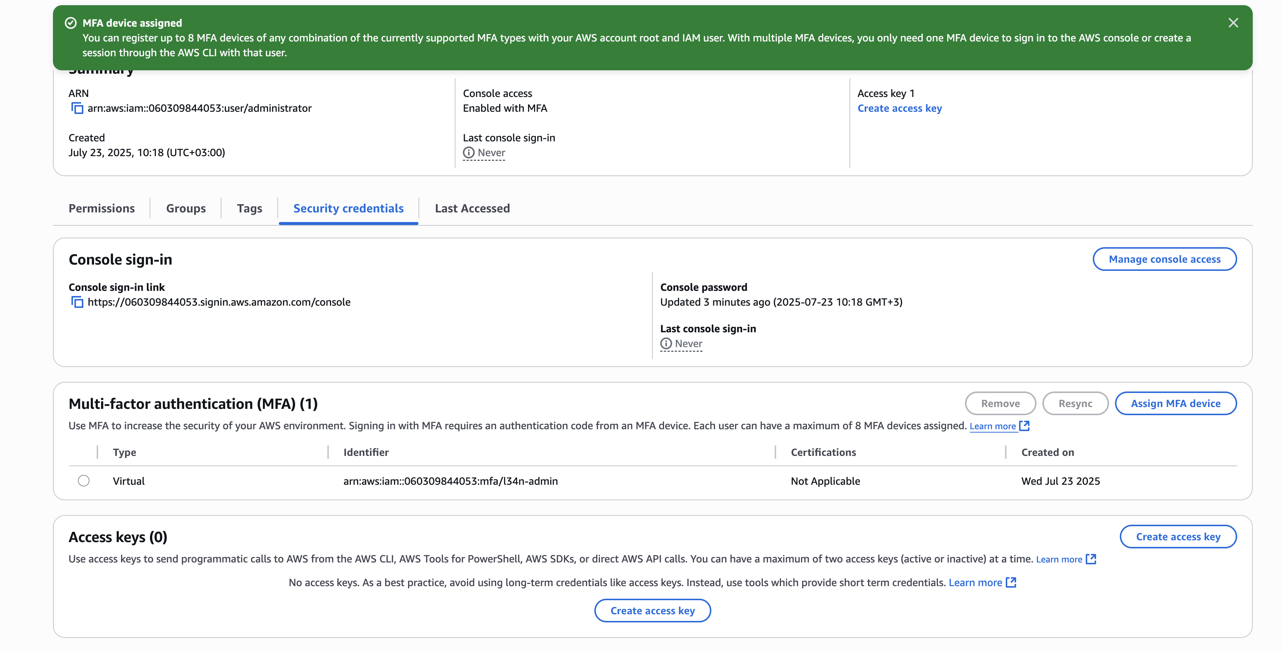Click the Created on column header
This screenshot has height=652, width=1282.
1048,452
